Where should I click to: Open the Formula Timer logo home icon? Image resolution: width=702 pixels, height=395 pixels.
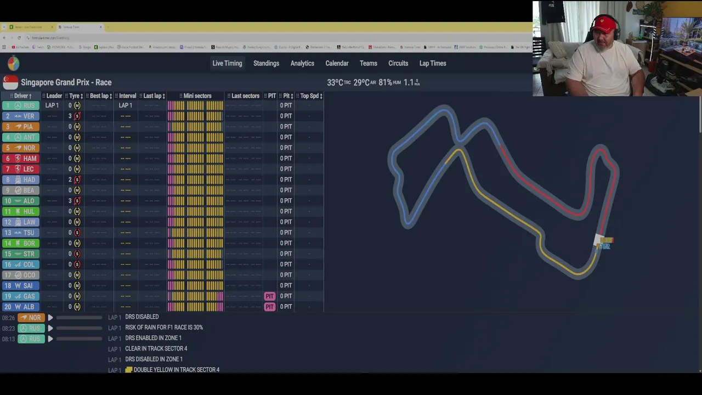(13, 64)
